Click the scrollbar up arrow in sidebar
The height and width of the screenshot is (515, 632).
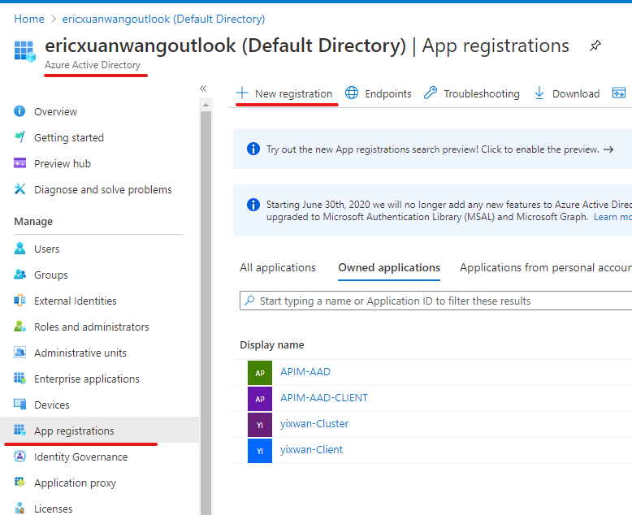(x=206, y=105)
